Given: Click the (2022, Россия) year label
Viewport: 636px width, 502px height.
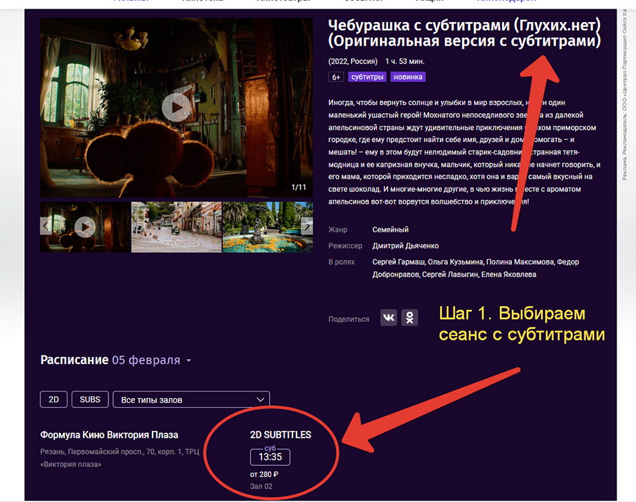Looking at the screenshot, I should pyautogui.click(x=353, y=61).
